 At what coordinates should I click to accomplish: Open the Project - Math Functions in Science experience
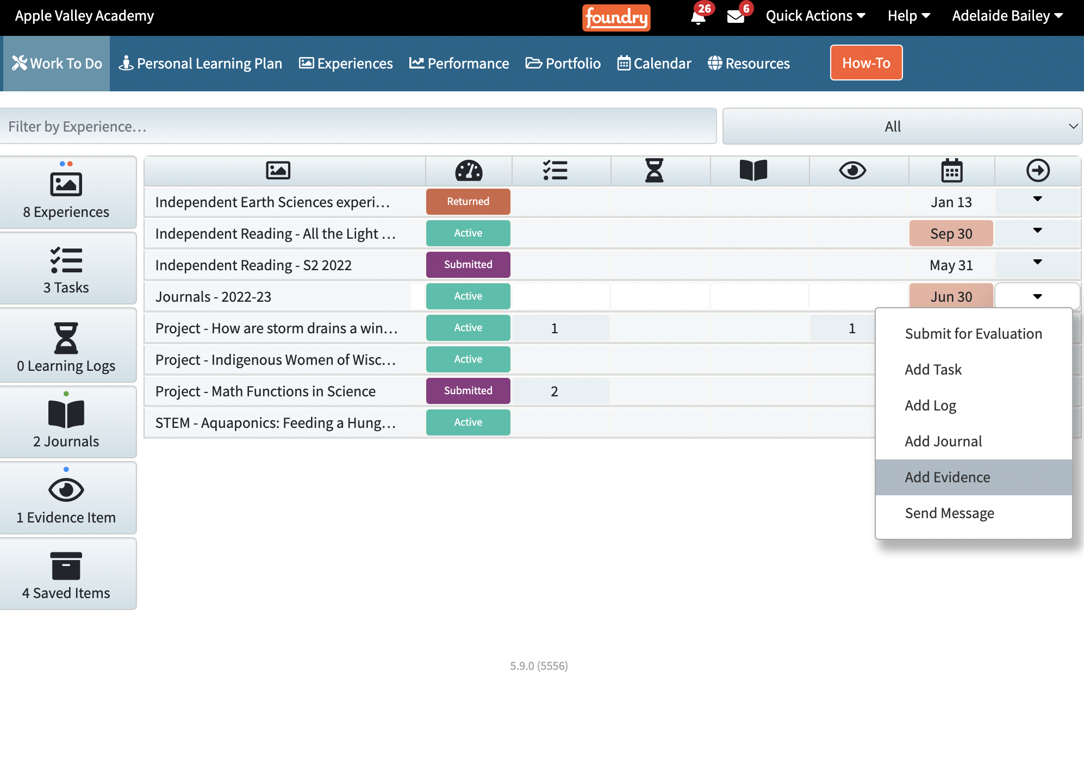tap(265, 391)
